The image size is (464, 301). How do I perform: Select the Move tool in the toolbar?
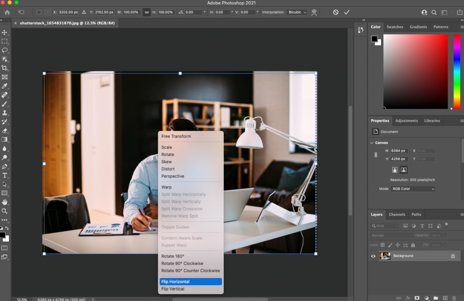click(5, 33)
